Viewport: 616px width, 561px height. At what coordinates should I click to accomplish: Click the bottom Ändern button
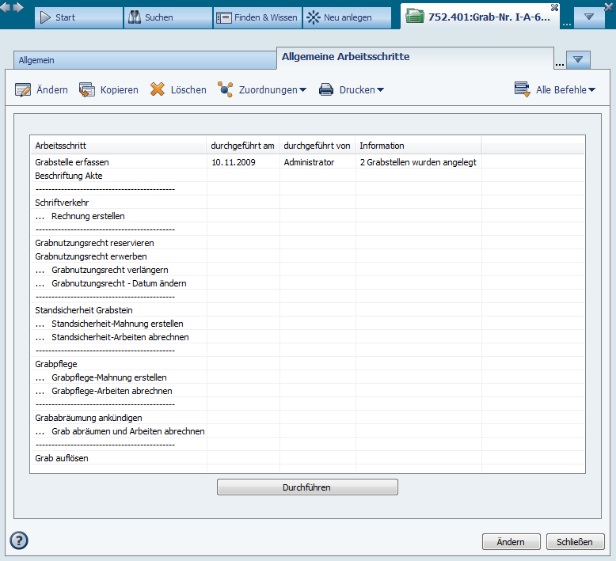[511, 542]
